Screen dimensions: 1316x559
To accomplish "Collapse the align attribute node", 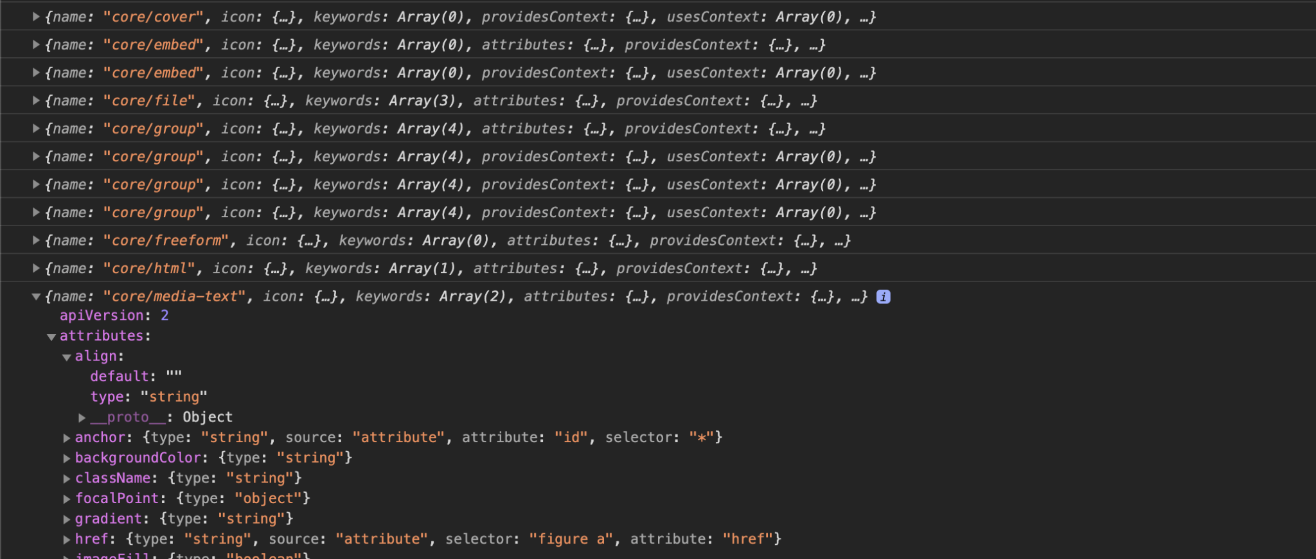I will pyautogui.click(x=67, y=357).
